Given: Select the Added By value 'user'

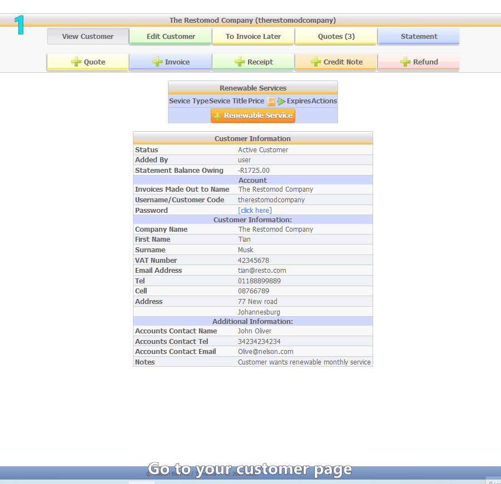Looking at the screenshot, I should tap(245, 160).
